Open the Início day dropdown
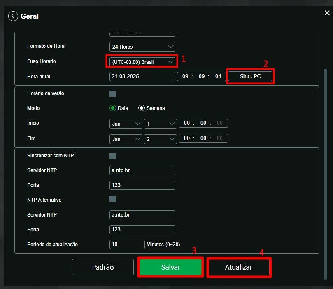This screenshot has height=289, width=333. click(161, 124)
